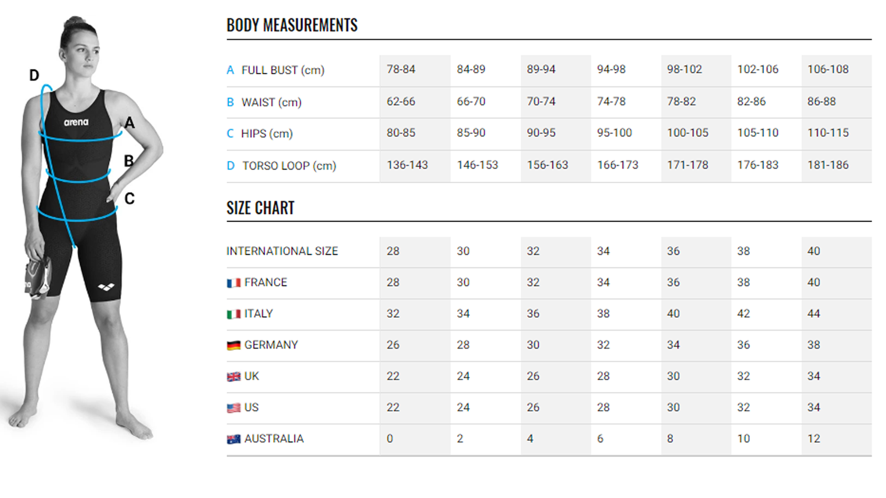The height and width of the screenshot is (498, 886).
Task: Click the UK flag icon
Action: point(233,377)
